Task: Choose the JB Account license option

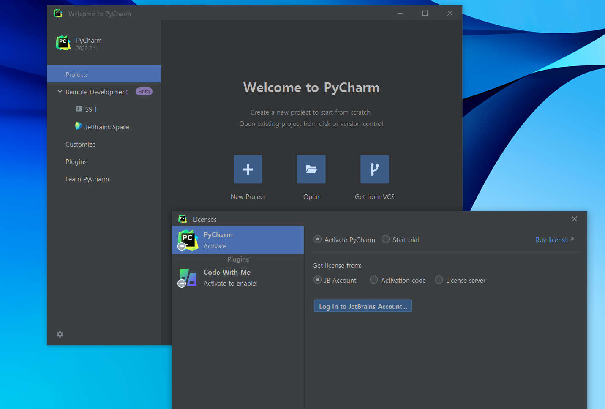Action: pyautogui.click(x=318, y=280)
